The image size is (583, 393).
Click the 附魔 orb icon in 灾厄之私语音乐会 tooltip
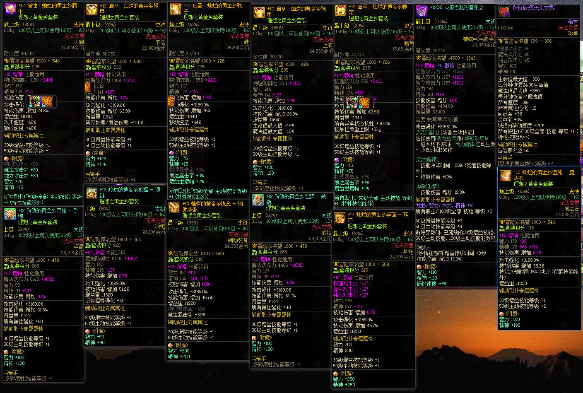pyautogui.click(x=419, y=266)
